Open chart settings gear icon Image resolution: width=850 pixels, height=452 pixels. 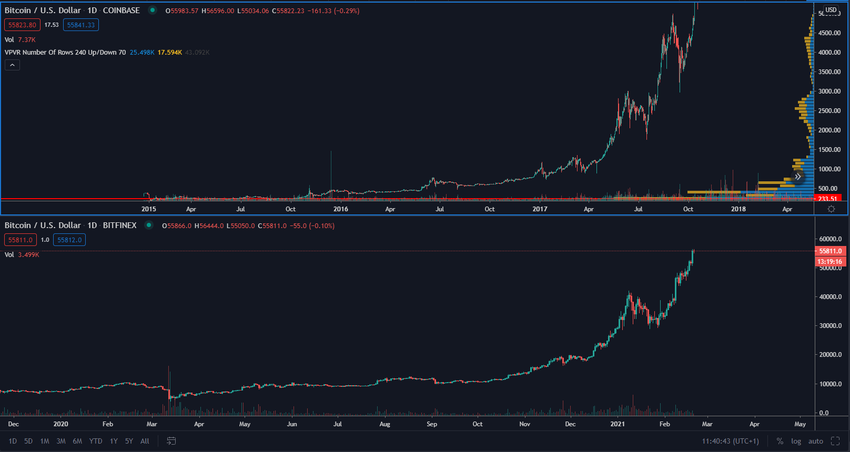tap(831, 209)
